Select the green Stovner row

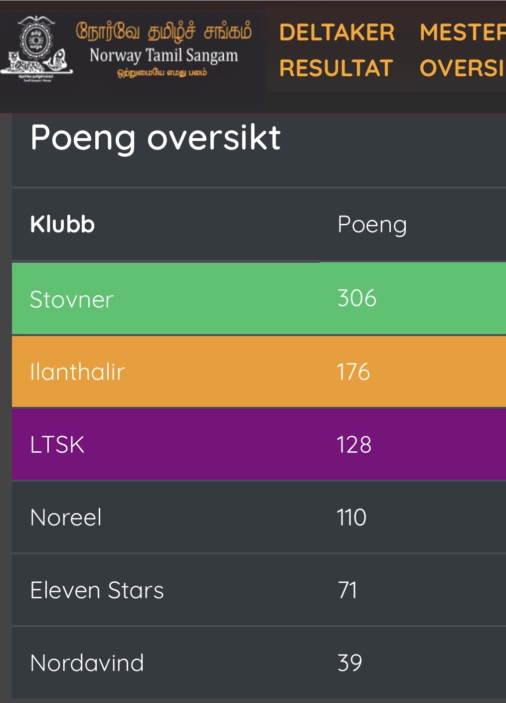point(259,298)
